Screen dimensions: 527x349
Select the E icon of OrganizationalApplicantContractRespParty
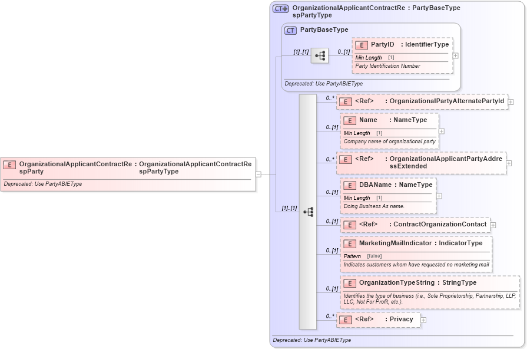8,164
